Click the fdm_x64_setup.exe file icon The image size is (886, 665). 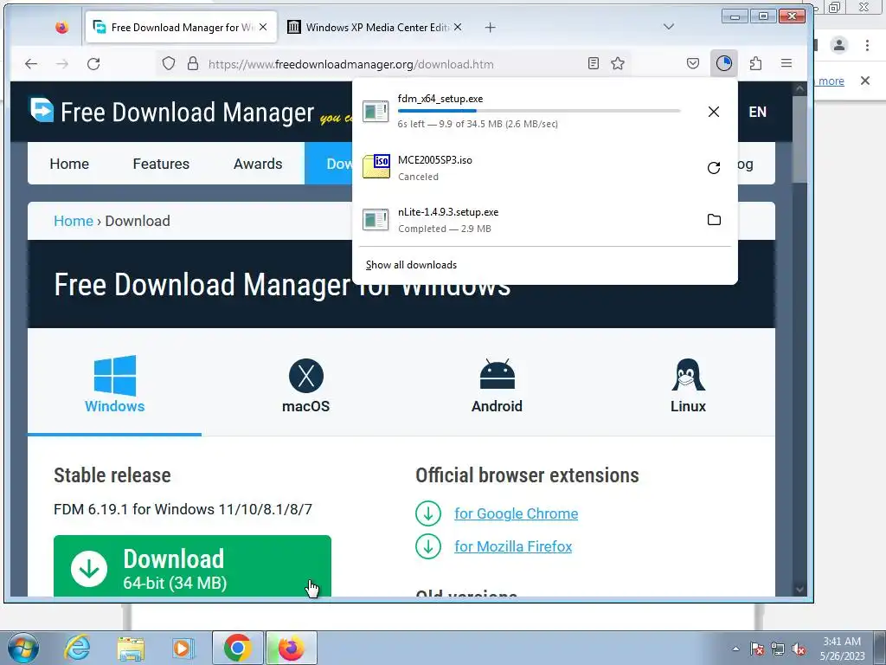click(376, 112)
